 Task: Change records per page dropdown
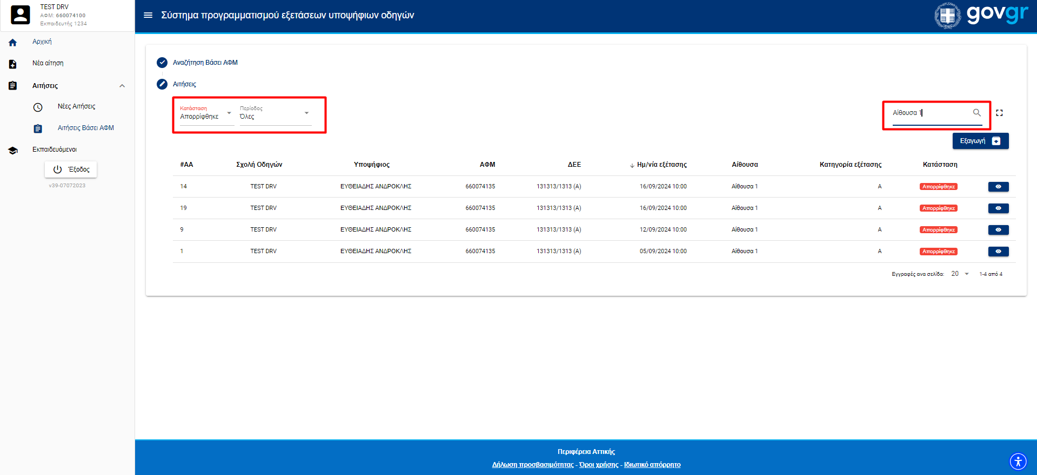[x=960, y=274]
